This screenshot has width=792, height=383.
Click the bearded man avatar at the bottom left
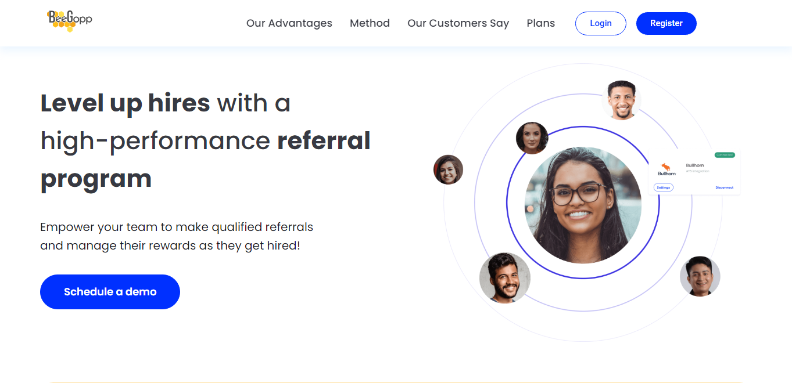pos(505,278)
